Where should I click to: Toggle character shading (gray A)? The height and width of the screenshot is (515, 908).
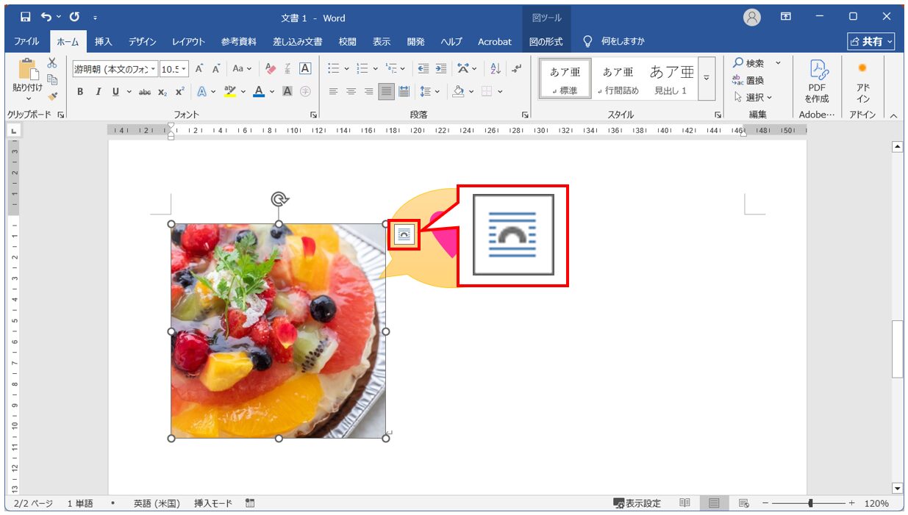click(x=287, y=92)
